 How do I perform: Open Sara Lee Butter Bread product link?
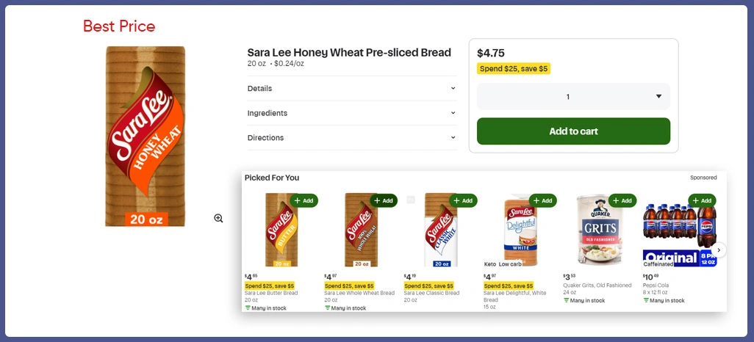tap(271, 293)
